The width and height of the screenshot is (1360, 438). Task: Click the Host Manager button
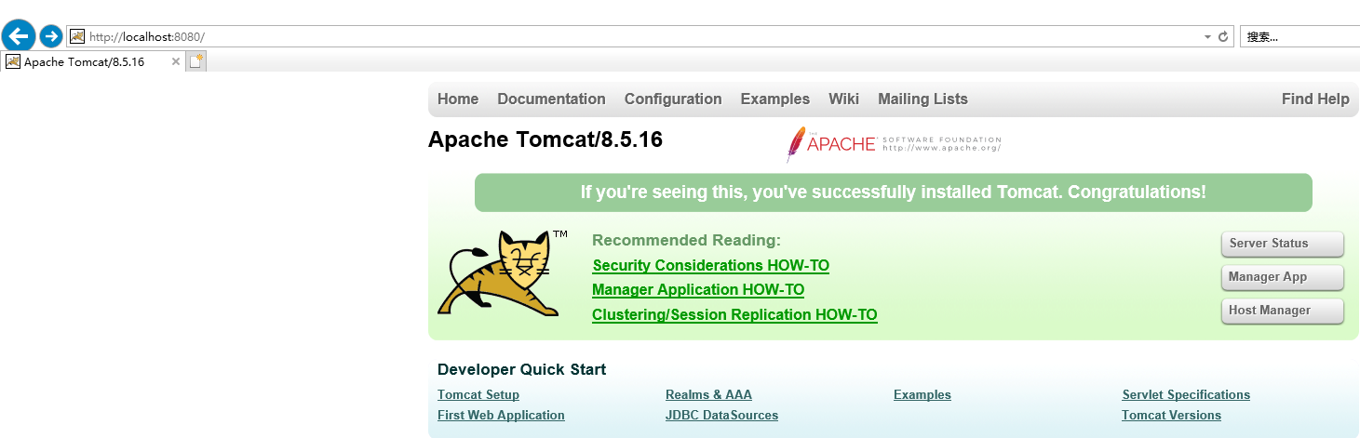[x=1283, y=311]
